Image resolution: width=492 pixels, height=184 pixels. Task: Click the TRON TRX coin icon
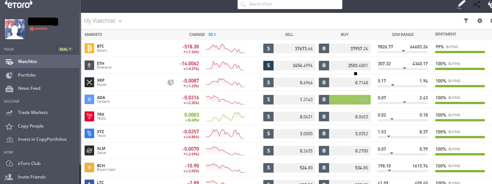[89, 117]
